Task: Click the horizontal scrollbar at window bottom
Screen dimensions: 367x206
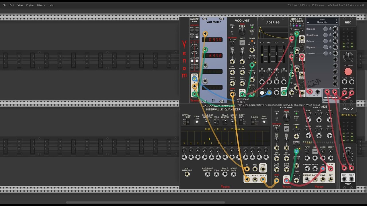Action: [145, 203]
